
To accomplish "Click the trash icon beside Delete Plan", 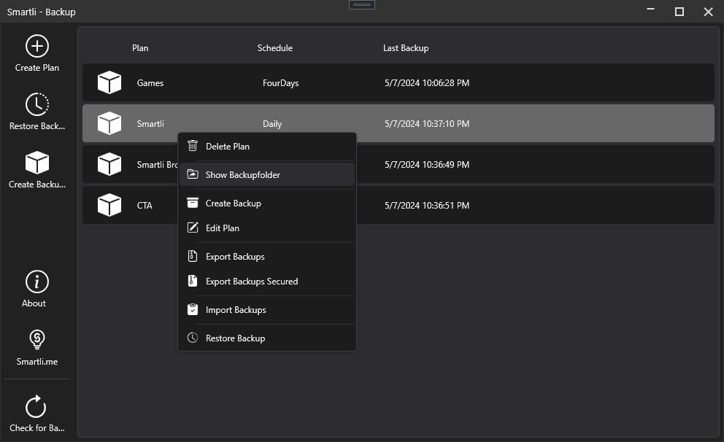I will [193, 146].
